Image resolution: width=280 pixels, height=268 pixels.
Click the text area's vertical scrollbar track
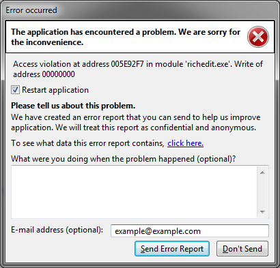click(x=262, y=192)
